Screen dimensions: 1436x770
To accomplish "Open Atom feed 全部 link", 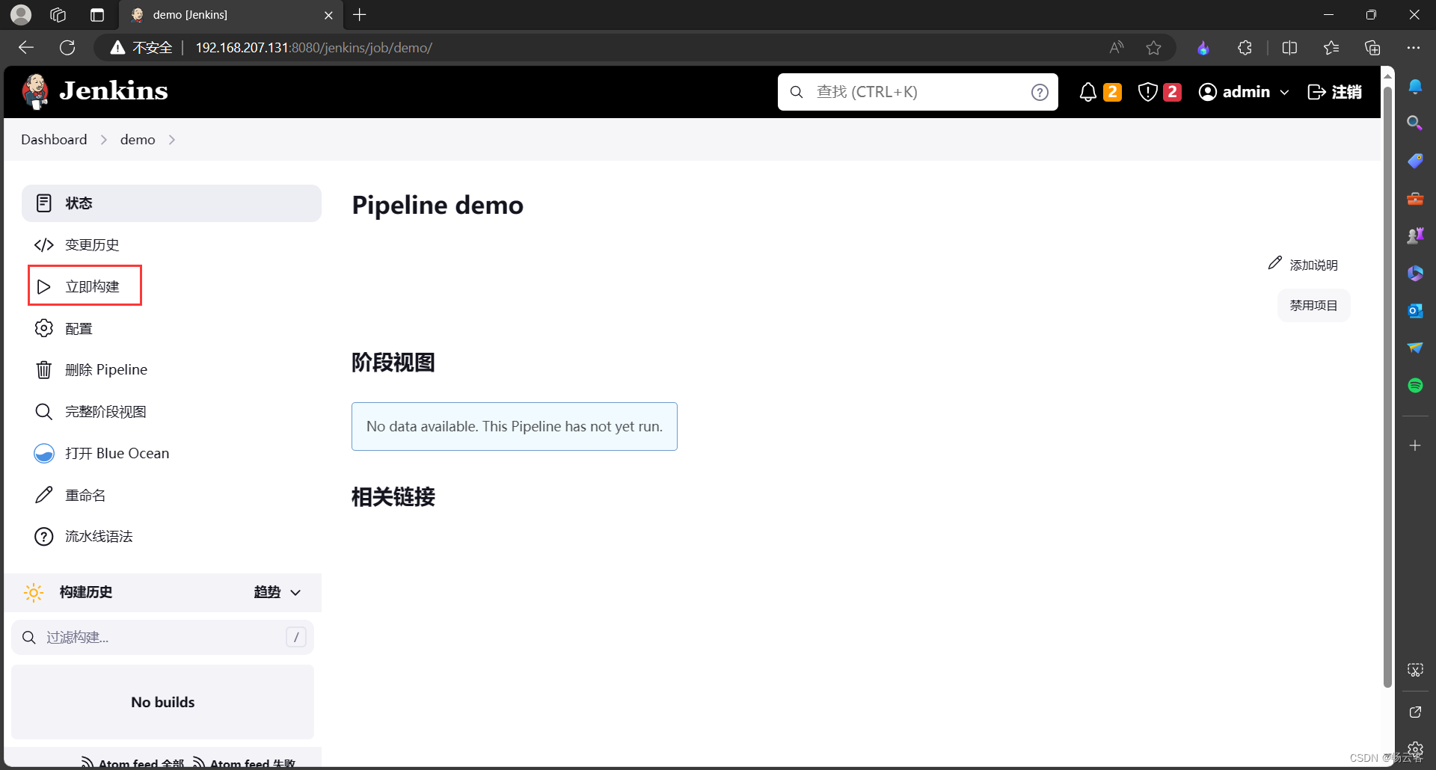I will pos(133,763).
